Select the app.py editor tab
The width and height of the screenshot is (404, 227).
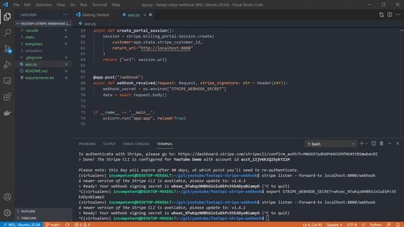pyautogui.click(x=134, y=15)
